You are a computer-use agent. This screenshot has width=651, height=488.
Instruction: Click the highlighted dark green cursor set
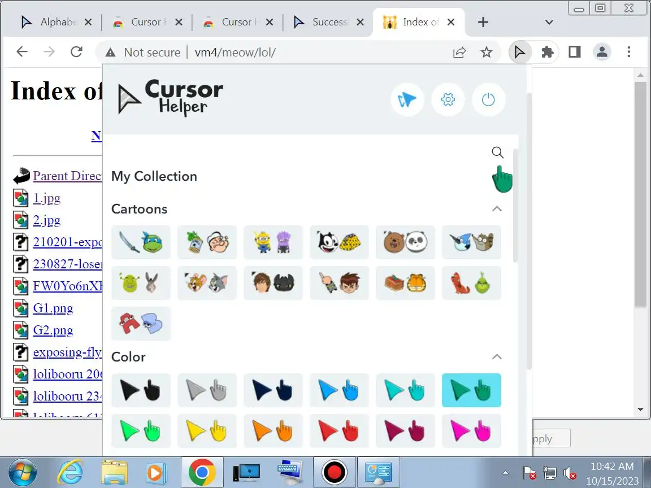[471, 390]
